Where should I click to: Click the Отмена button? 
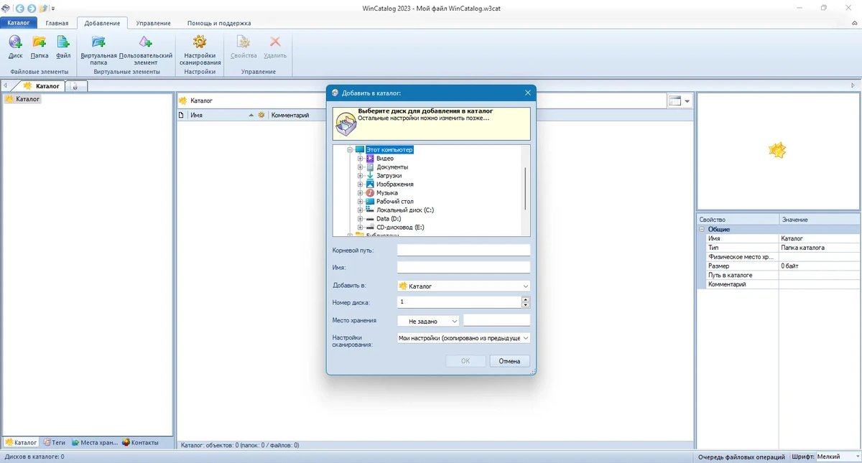[x=510, y=361]
